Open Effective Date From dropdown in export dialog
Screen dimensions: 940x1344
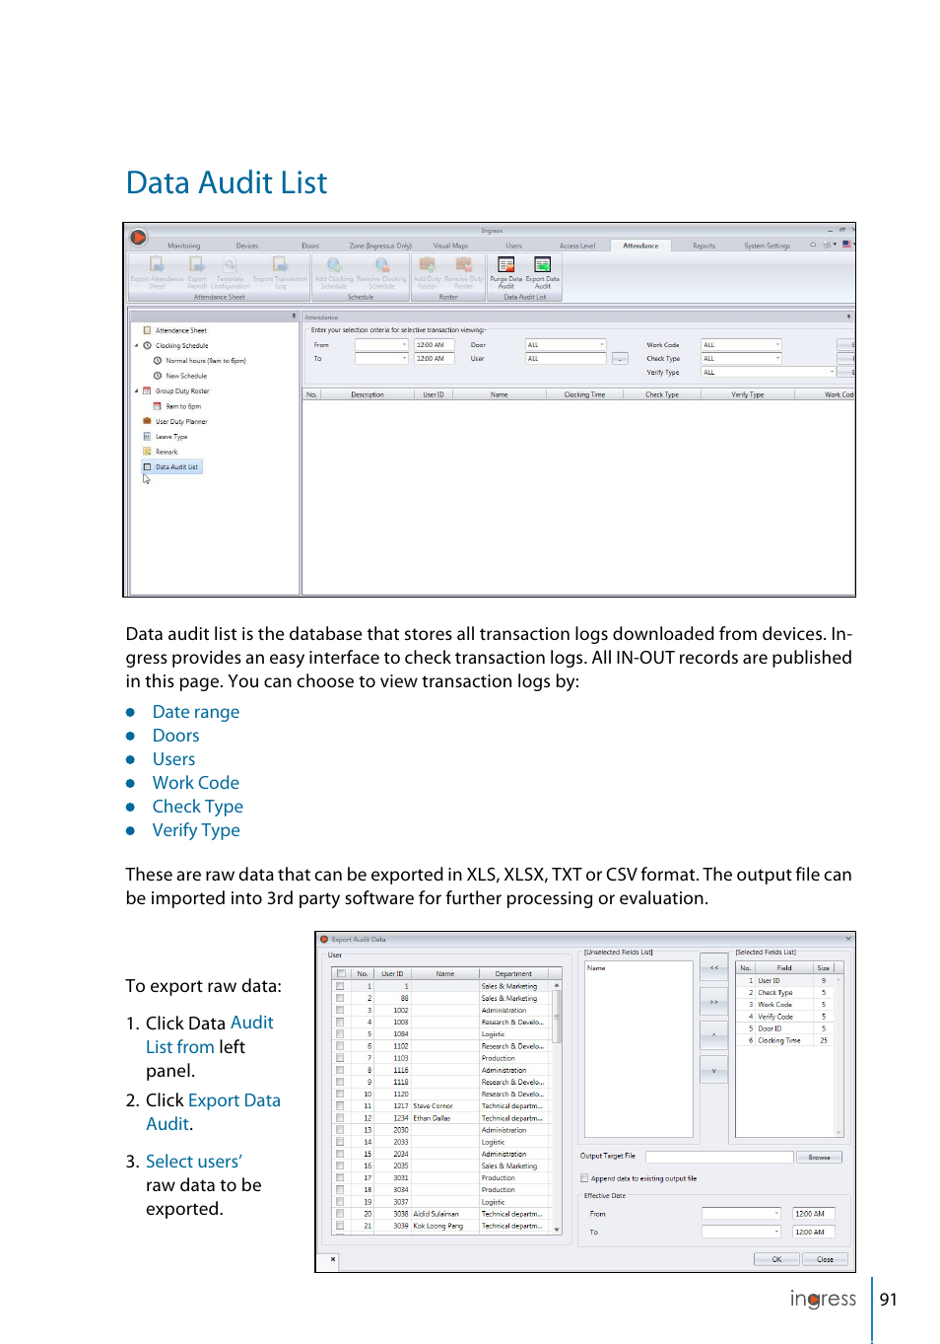coord(776,1214)
